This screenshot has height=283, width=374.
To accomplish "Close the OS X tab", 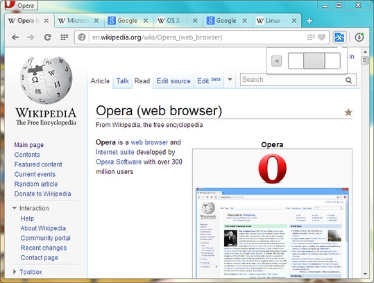I will point(195,21).
